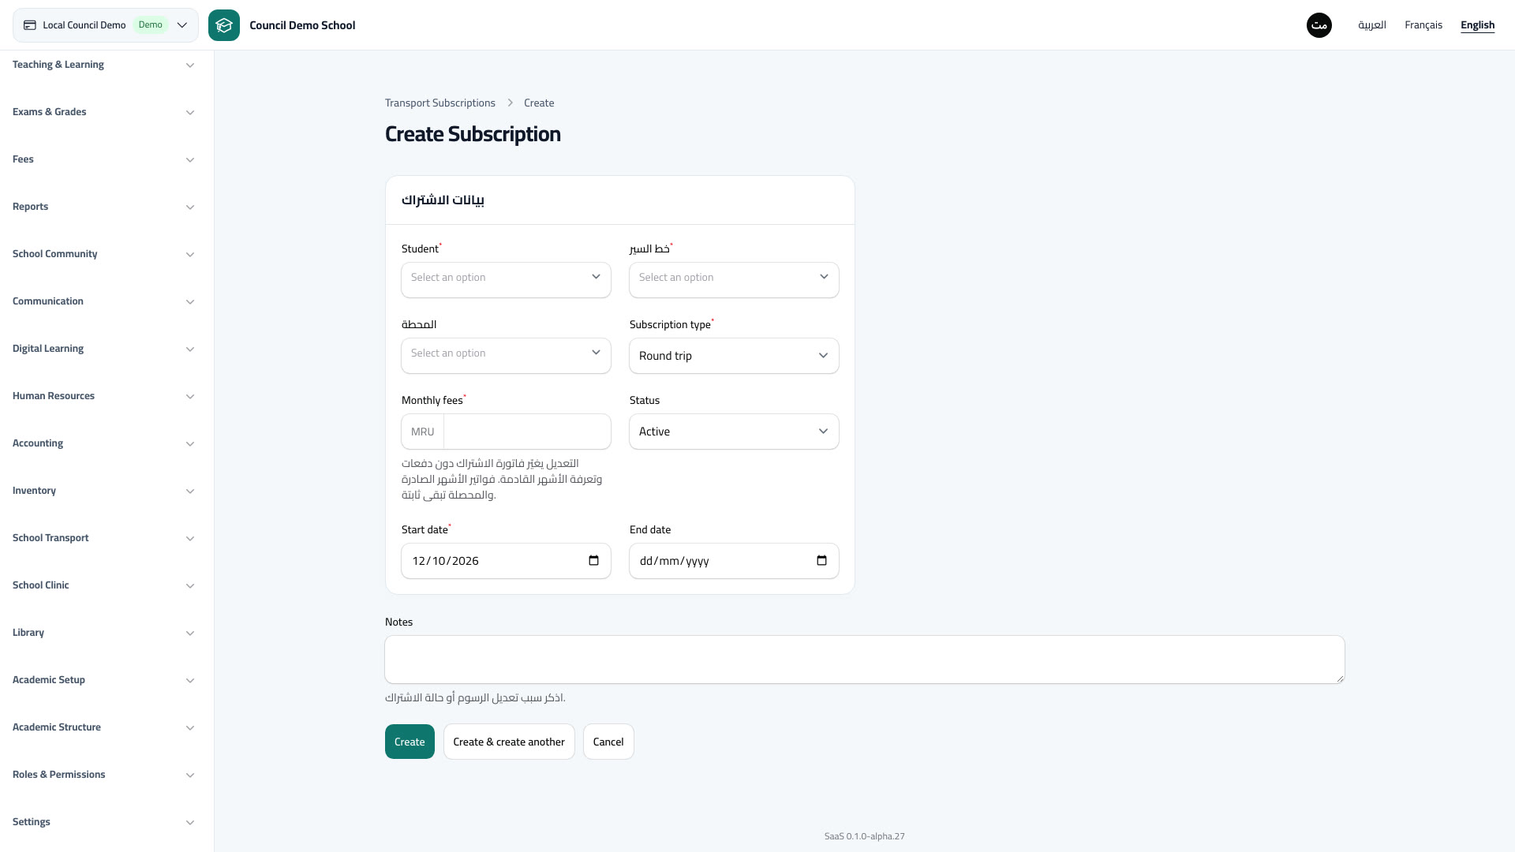Viewport: 1515px width, 852px height.
Task: Switch language to Français
Action: pyautogui.click(x=1423, y=25)
